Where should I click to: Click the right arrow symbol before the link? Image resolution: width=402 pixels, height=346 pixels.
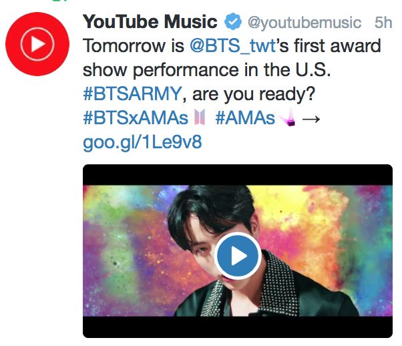[x=311, y=118]
